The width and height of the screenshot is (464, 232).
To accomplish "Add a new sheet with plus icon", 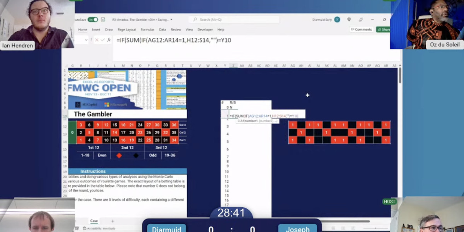I will [112, 221].
